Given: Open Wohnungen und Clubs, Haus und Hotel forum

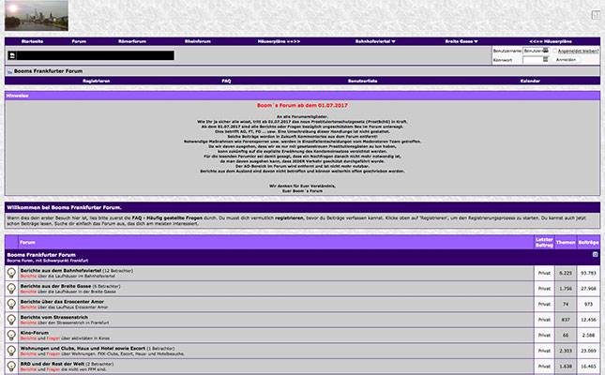Looking at the screenshot, I should [x=83, y=349].
